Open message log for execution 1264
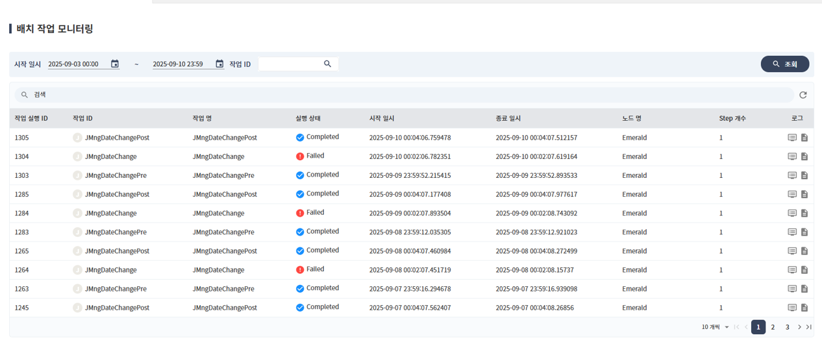Viewport: 822px width, 344px height. pos(791,270)
